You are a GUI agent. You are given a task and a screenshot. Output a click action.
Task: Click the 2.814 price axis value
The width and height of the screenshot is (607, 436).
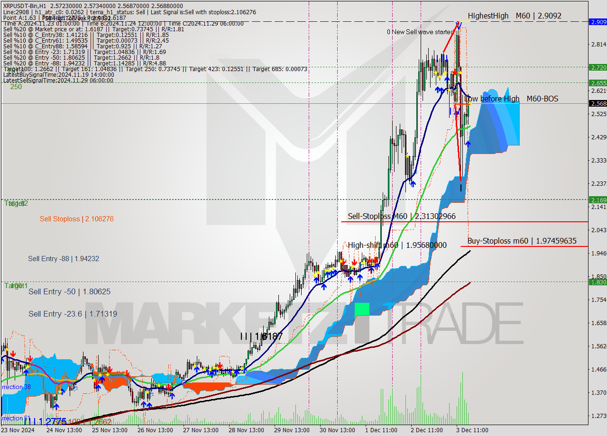(598, 44)
